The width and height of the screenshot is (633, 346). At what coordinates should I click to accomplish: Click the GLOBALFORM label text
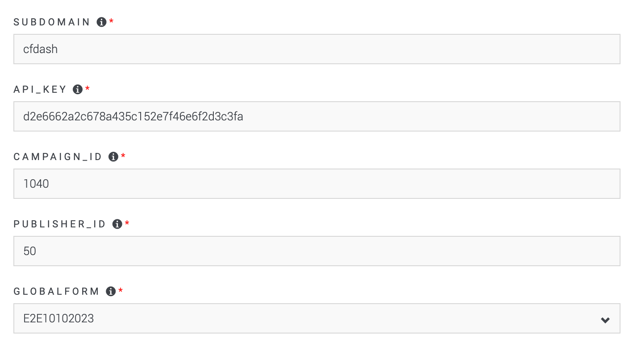[56, 291]
